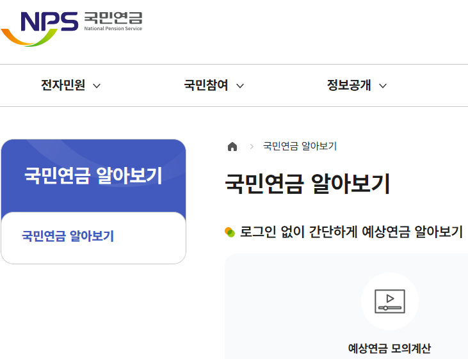Open the 국민참여 menu
Image resolution: width=468 pixels, height=359 pixels.
pos(206,85)
